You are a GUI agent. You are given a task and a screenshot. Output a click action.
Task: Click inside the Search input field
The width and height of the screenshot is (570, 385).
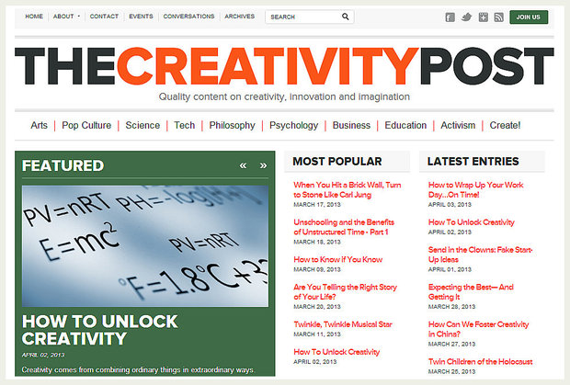[x=303, y=17]
